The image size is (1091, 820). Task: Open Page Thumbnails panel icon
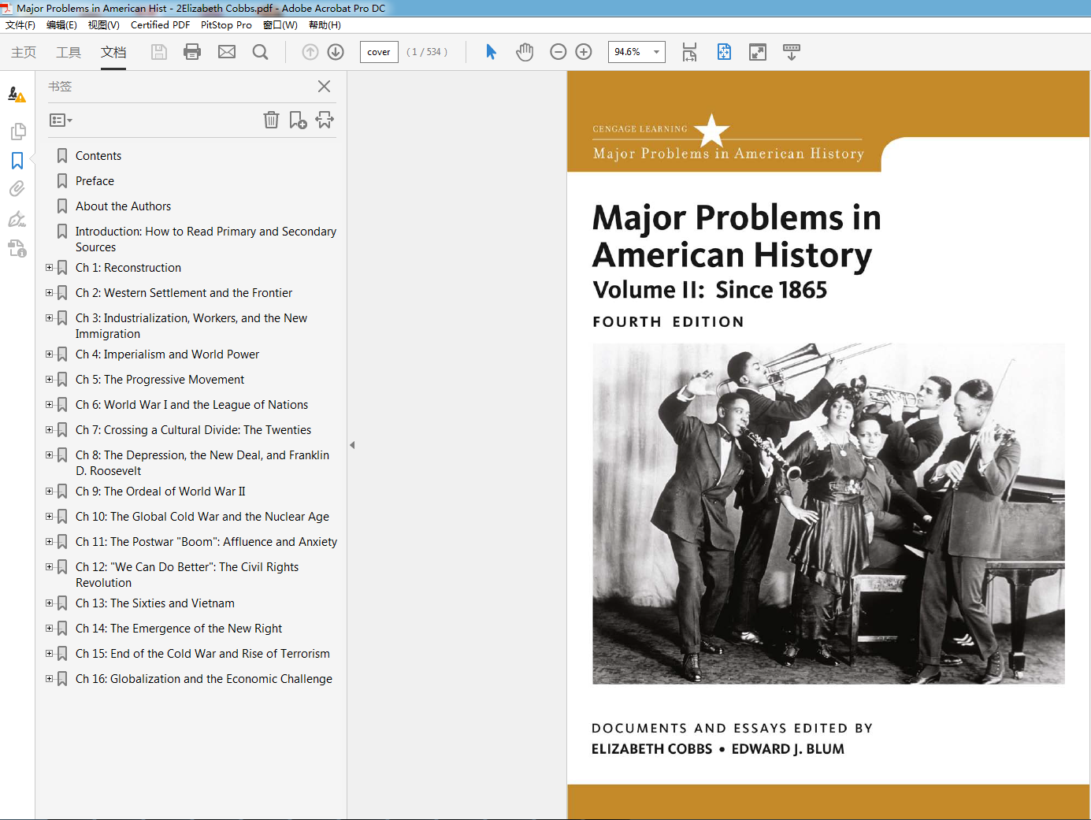click(17, 131)
